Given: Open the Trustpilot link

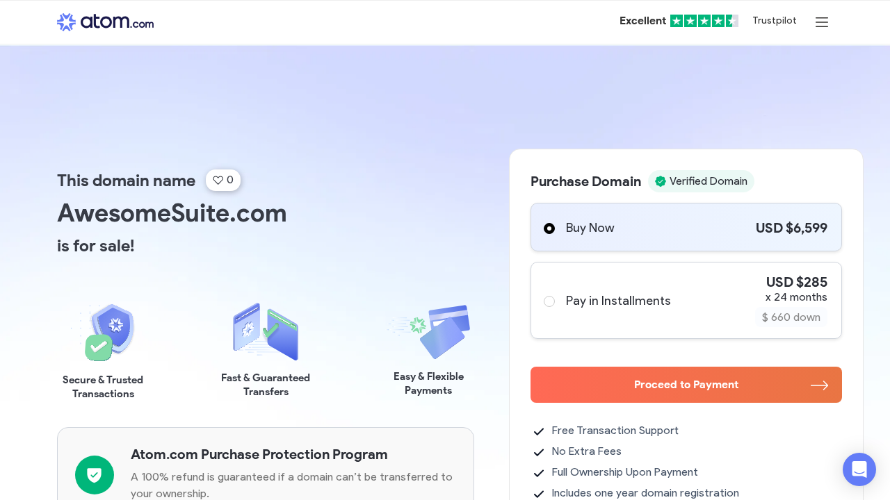Looking at the screenshot, I should click(x=775, y=20).
